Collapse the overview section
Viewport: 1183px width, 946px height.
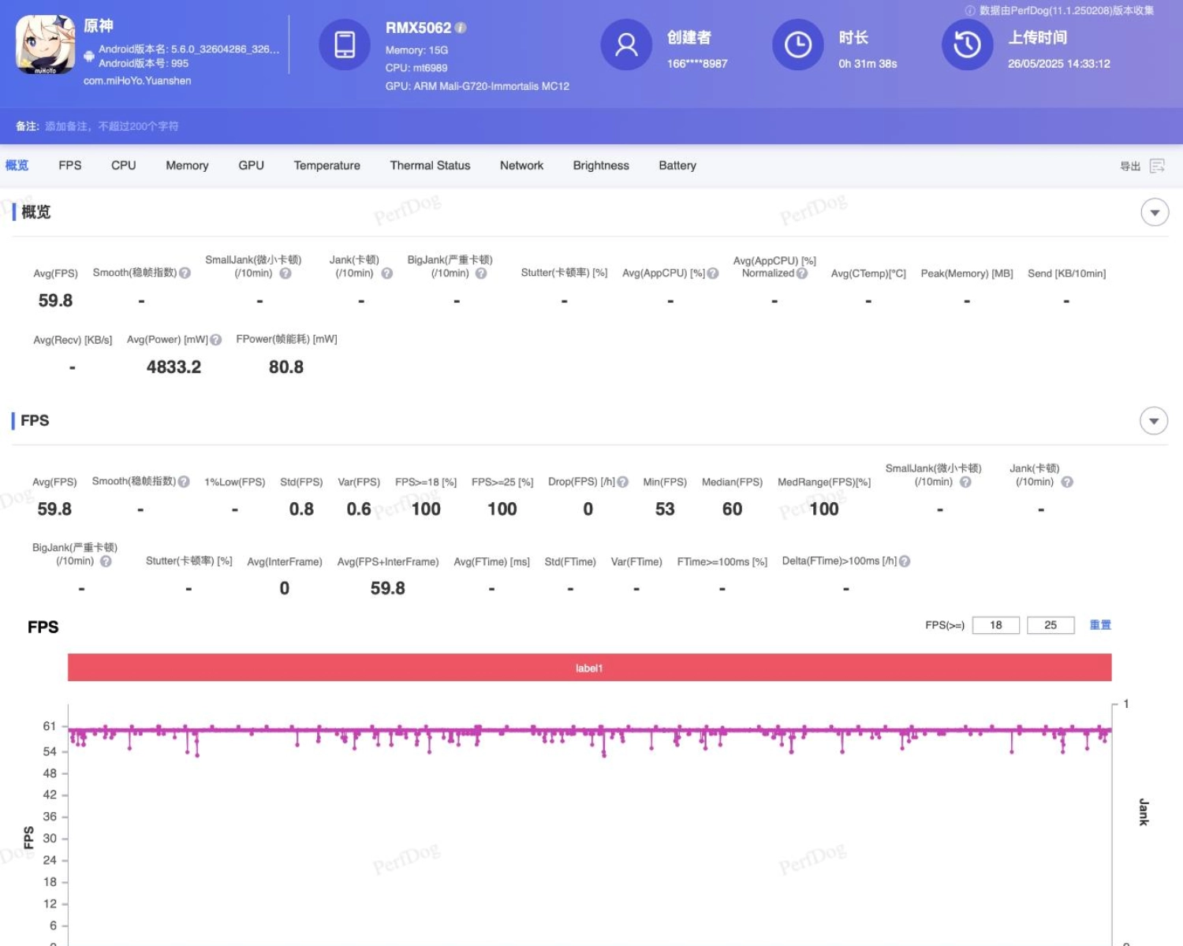coord(1155,212)
